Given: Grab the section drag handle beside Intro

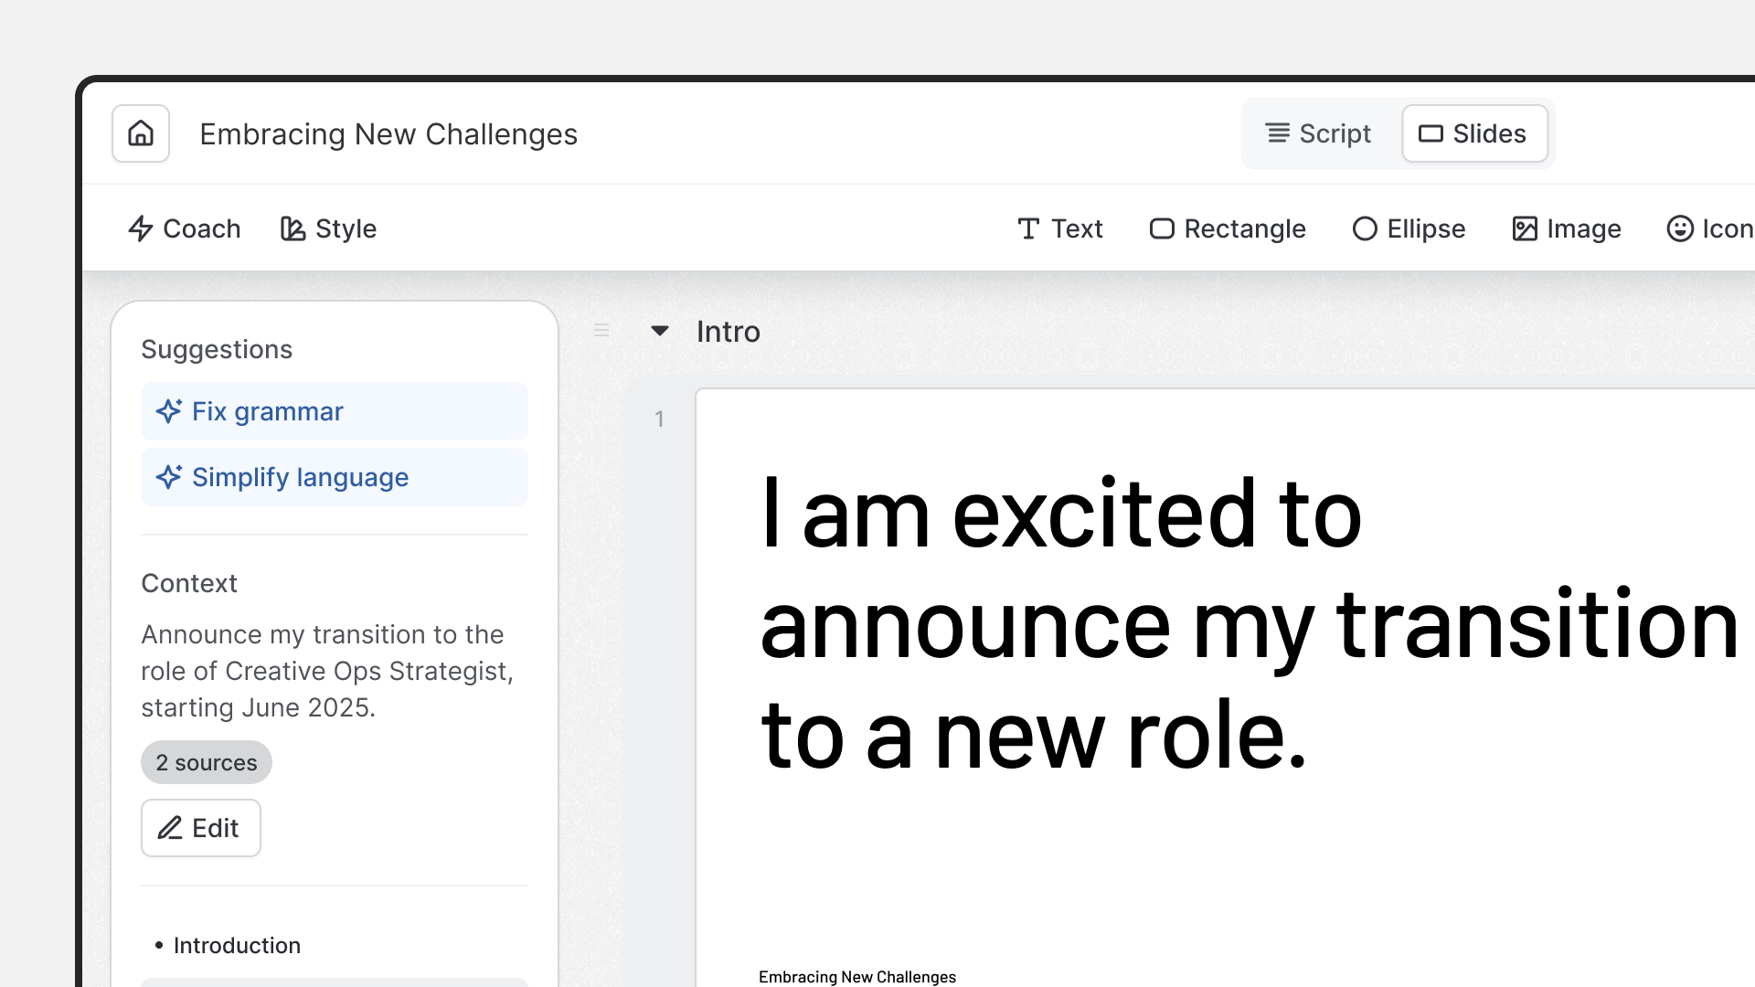Looking at the screenshot, I should tap(601, 331).
